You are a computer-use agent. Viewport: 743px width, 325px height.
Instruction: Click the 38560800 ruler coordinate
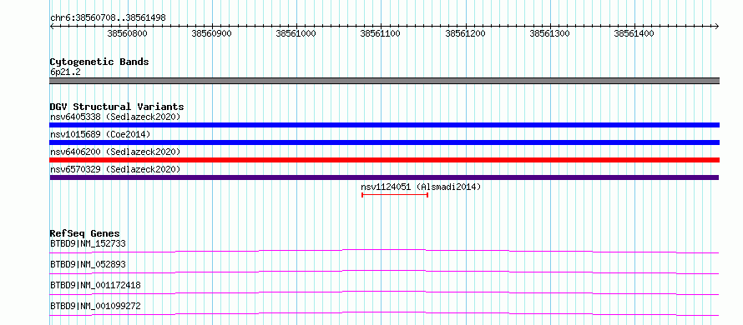tap(127, 33)
